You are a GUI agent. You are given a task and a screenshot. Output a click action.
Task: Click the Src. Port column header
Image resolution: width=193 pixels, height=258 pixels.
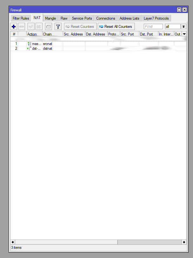(x=130, y=34)
